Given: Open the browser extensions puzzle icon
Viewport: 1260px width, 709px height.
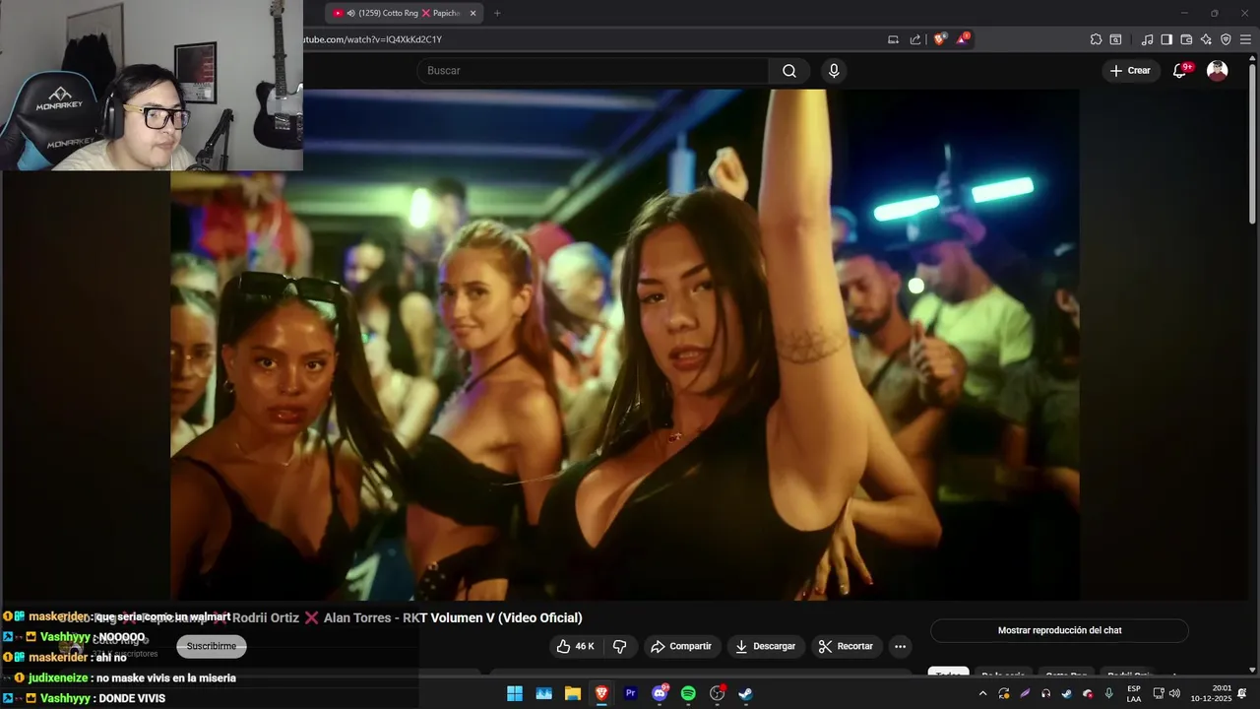Looking at the screenshot, I should 1096,39.
